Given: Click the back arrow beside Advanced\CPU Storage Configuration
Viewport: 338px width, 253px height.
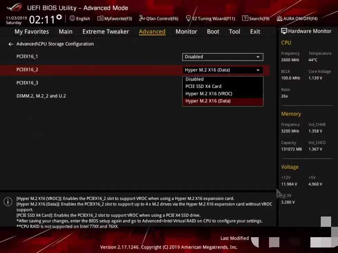Looking at the screenshot, I should pyautogui.click(x=11, y=44).
